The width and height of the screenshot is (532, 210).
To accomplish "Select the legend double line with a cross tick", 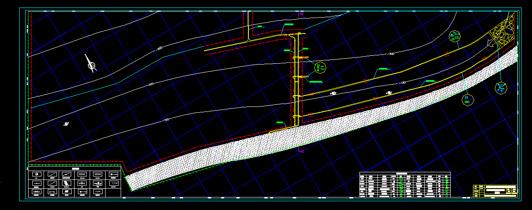I will pyautogui.click(x=82, y=183).
